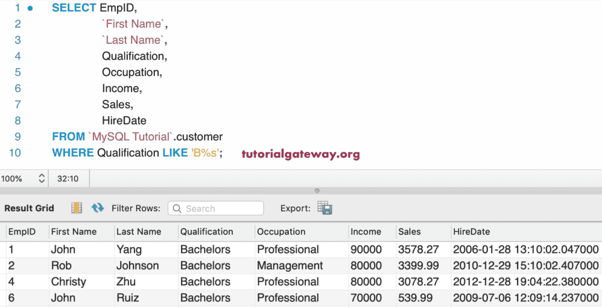Click line number 10 in the gutter

[15, 153]
